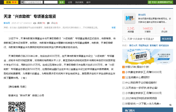Click the 热门图片 section header
This screenshot has height=112, width=176.
148,110
